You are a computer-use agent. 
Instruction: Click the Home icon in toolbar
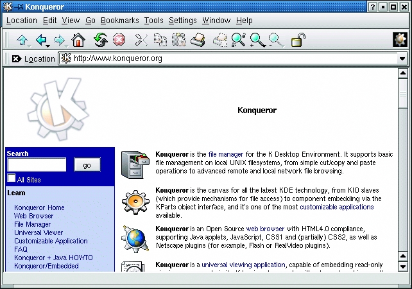pyautogui.click(x=78, y=40)
